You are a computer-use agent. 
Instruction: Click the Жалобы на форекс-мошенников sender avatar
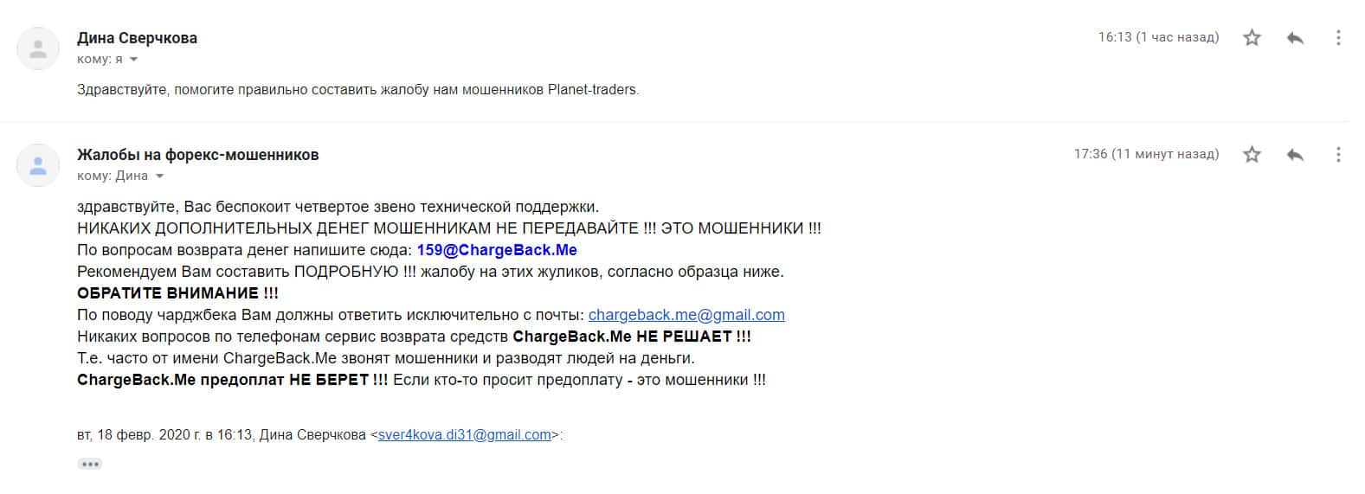coord(38,165)
